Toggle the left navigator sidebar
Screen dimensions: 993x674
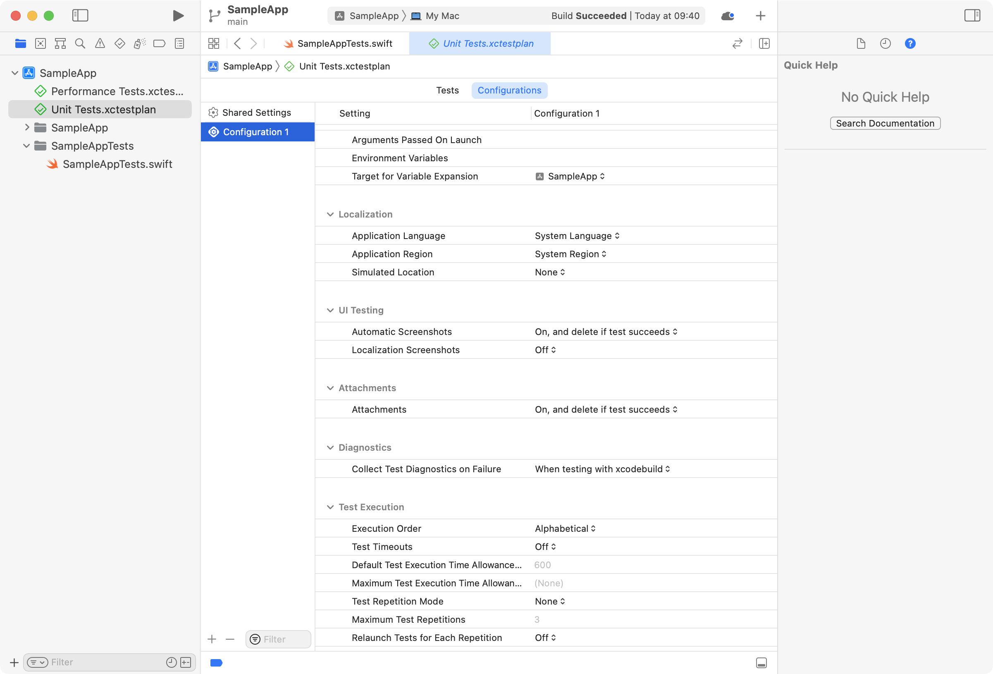pyautogui.click(x=80, y=16)
